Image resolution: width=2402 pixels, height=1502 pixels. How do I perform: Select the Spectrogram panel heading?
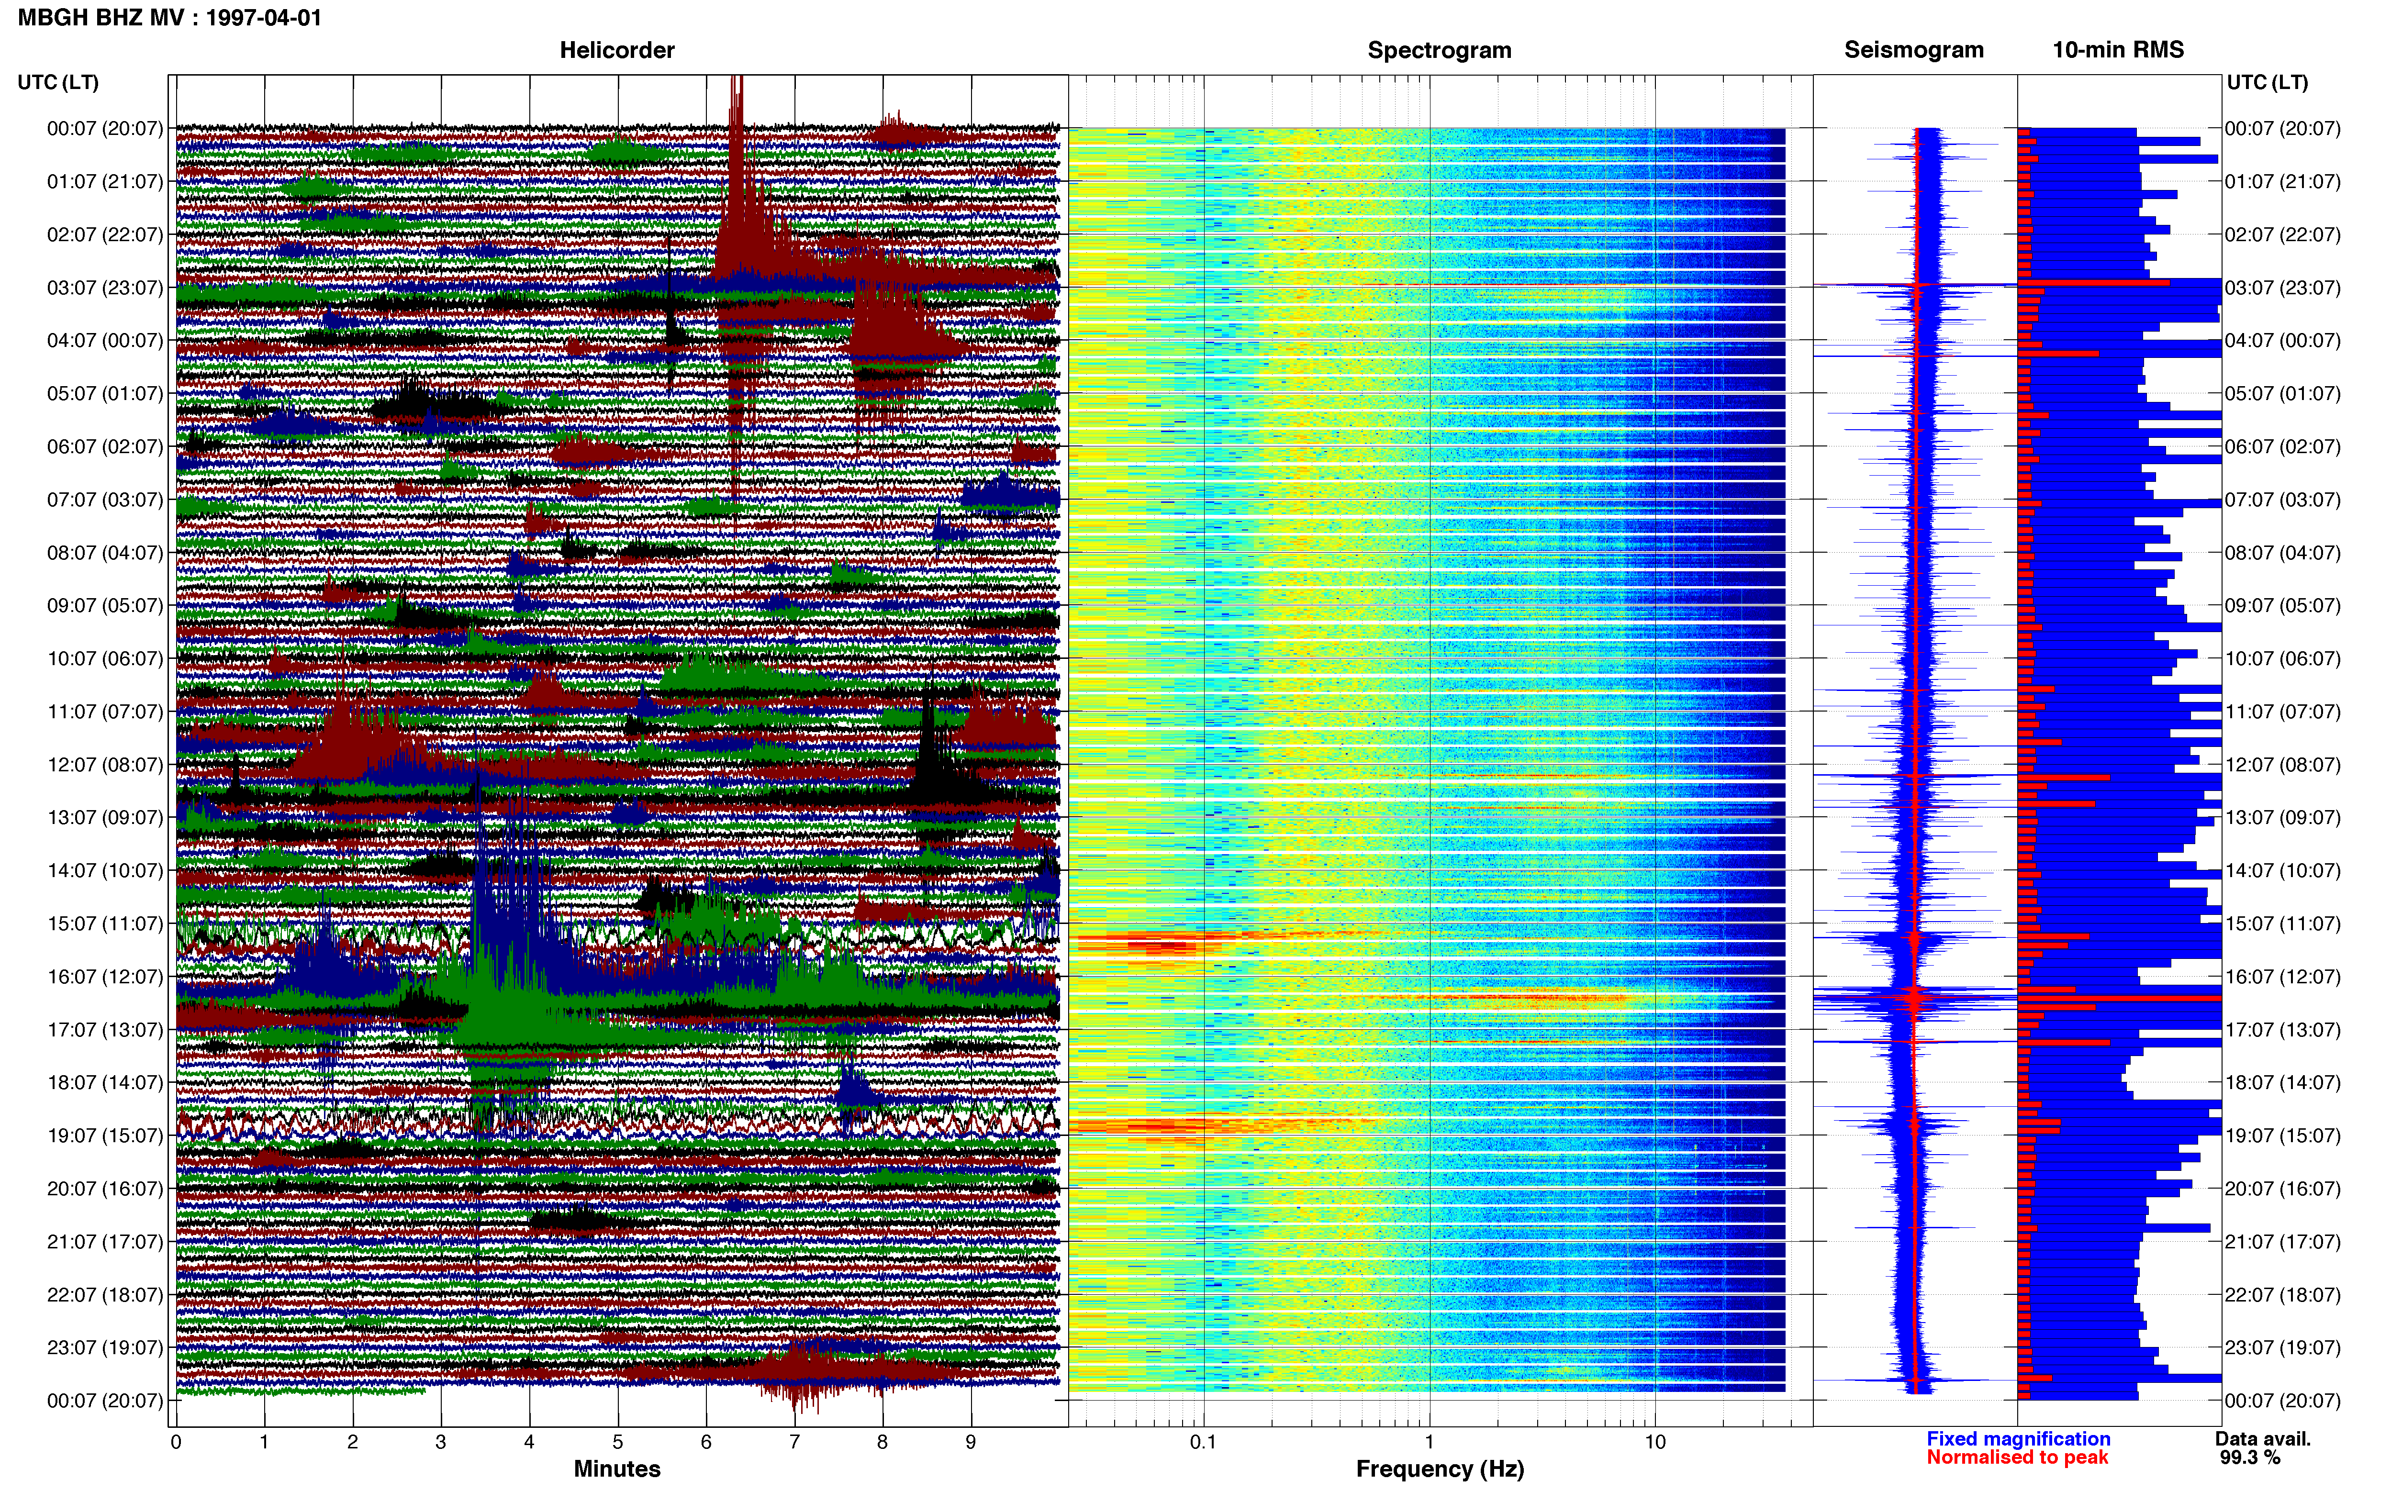pos(1440,50)
